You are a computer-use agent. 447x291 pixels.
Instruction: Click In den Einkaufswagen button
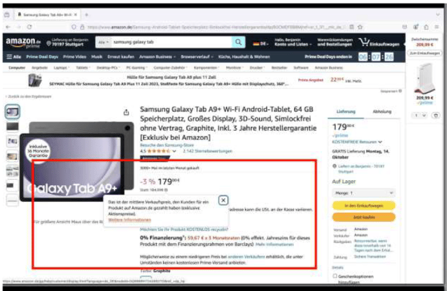click(364, 206)
